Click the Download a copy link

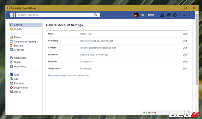[x=57, y=76]
